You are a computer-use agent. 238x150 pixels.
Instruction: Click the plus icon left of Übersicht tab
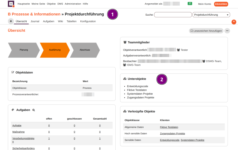coord(11,21)
